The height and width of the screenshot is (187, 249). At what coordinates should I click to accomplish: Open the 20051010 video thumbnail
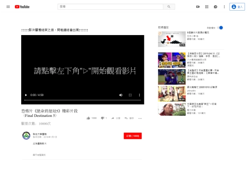point(172,94)
